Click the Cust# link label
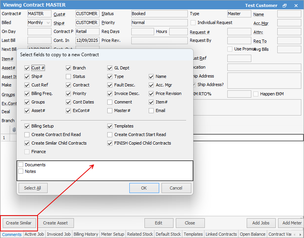Image resolution: width=304 pixels, height=238 pixels. click(59, 14)
